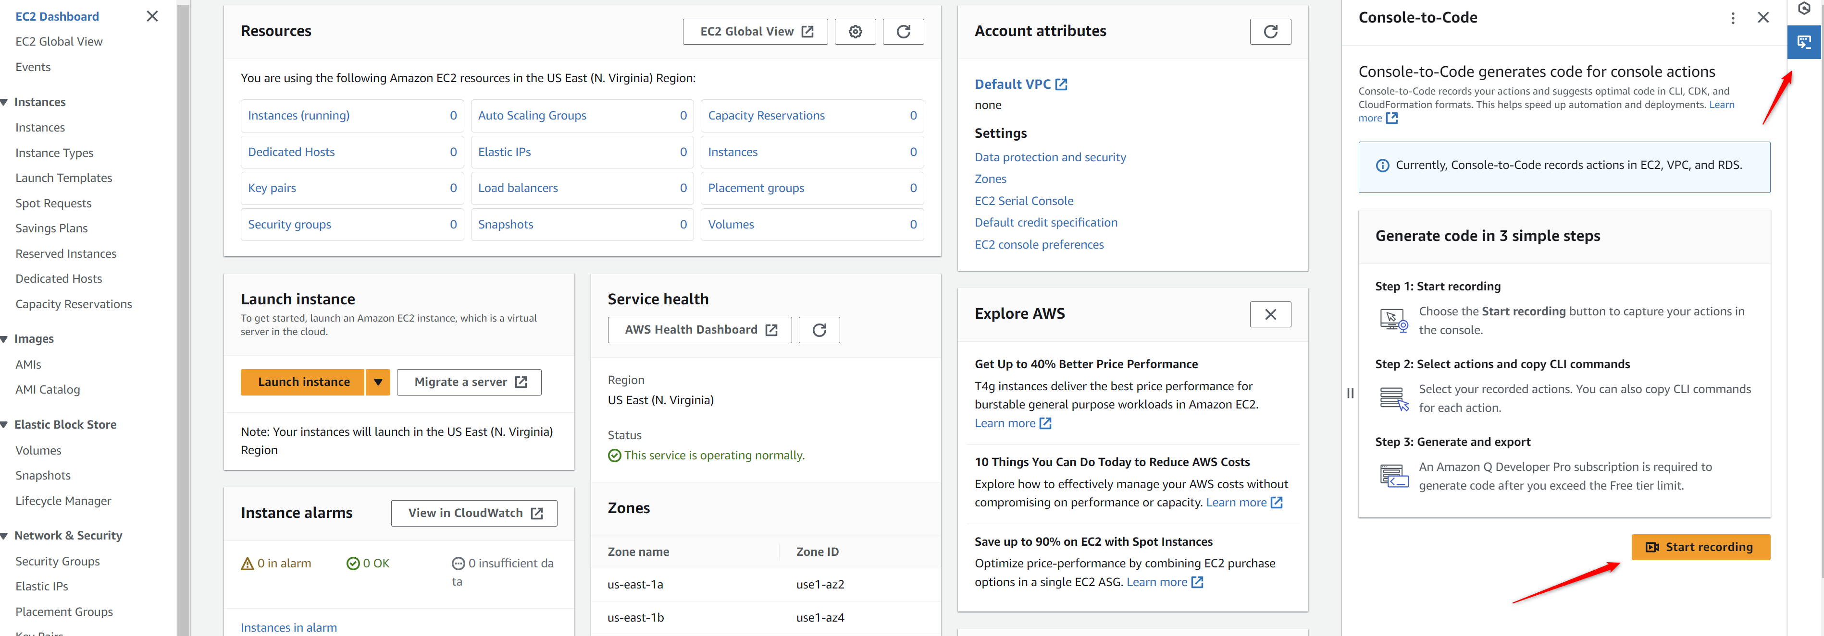This screenshot has width=1824, height=636.
Task: Click the Launch instance button
Action: (x=303, y=382)
